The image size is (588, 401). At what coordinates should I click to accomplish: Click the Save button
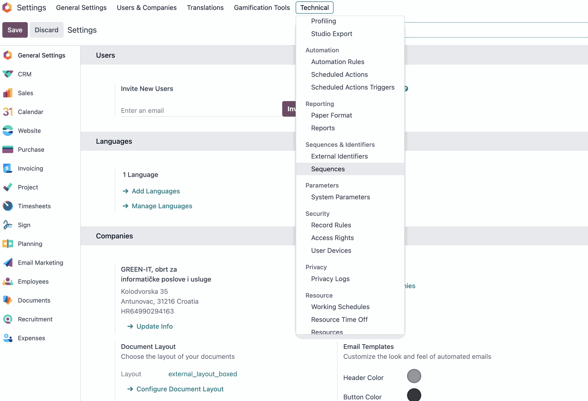click(15, 30)
